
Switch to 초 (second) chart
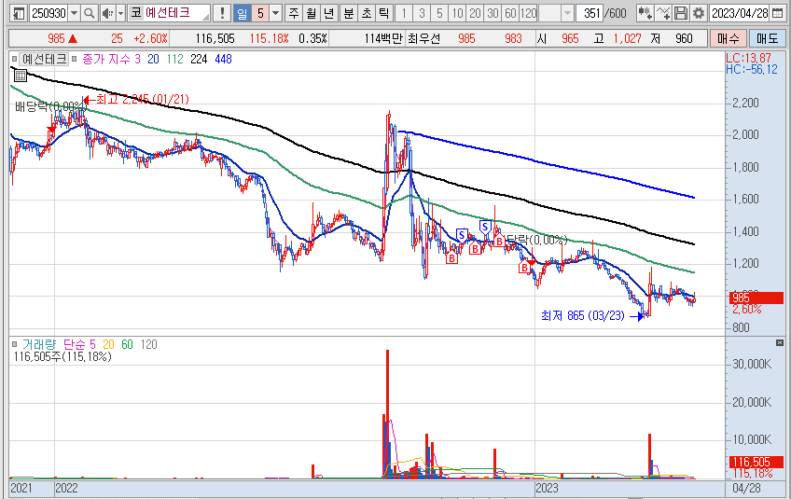[x=367, y=13]
